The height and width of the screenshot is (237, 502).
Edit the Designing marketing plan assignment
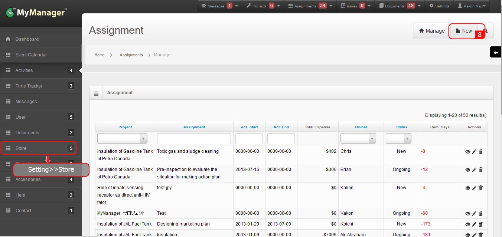tap(474, 224)
